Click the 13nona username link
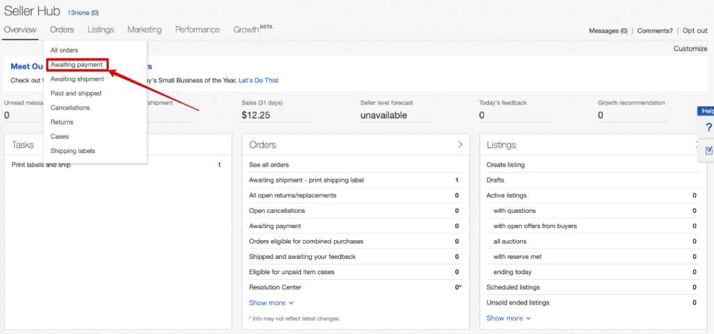 coord(78,13)
